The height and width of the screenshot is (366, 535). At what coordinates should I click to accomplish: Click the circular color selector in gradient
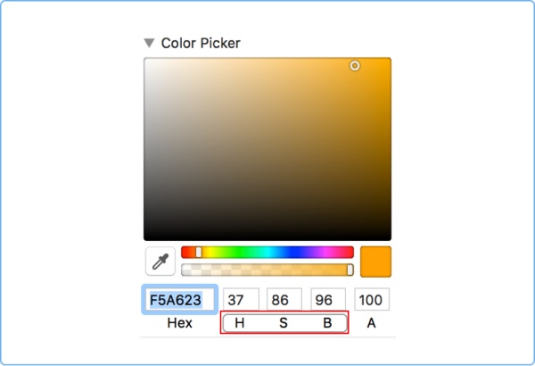point(355,66)
